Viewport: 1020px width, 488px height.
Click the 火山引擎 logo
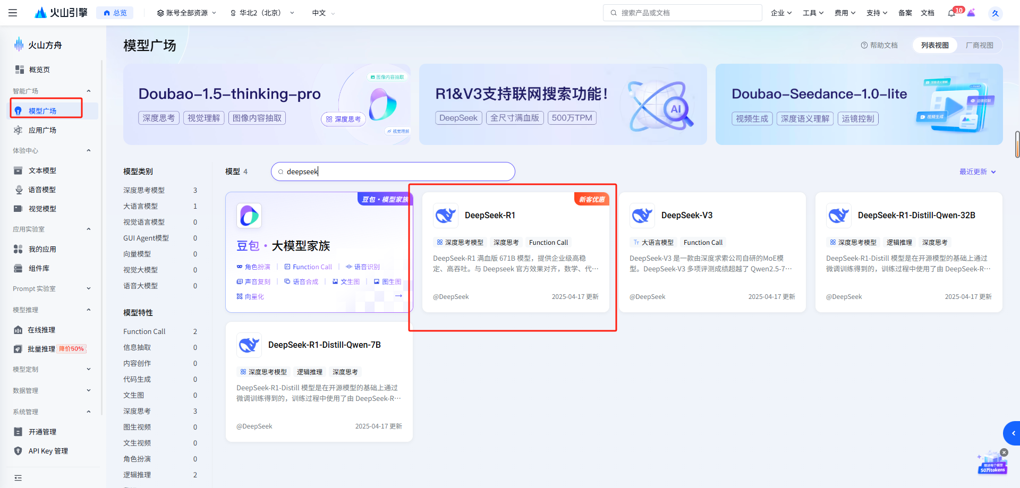tap(61, 13)
